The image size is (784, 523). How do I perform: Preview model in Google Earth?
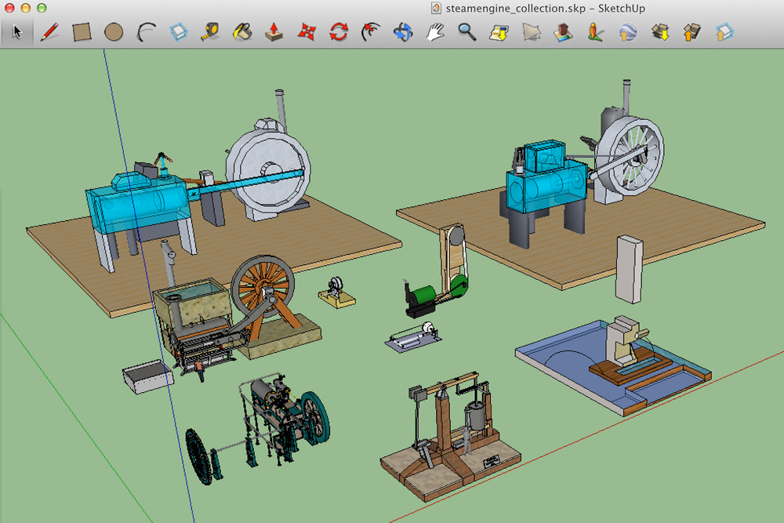tap(627, 32)
